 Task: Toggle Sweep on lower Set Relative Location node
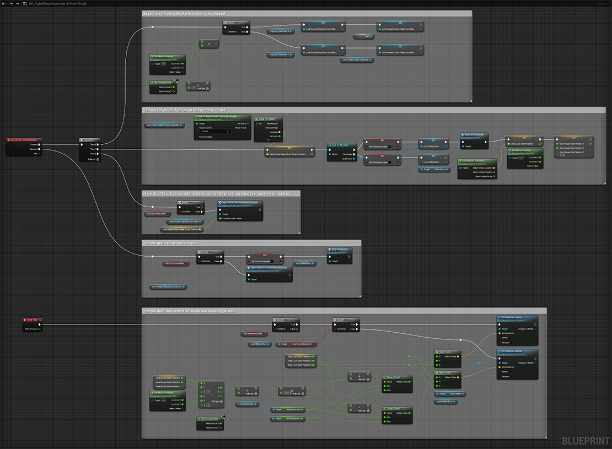(x=510, y=372)
